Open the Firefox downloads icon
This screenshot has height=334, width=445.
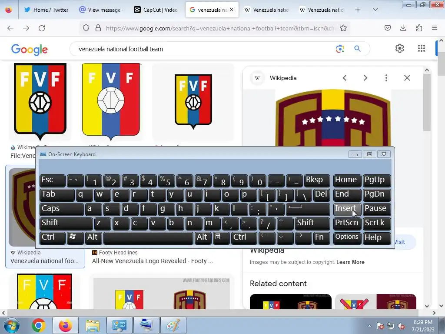coord(403,28)
